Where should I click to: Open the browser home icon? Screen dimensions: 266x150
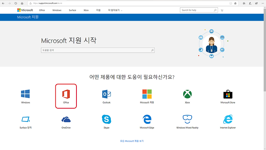click(x=22, y=3)
